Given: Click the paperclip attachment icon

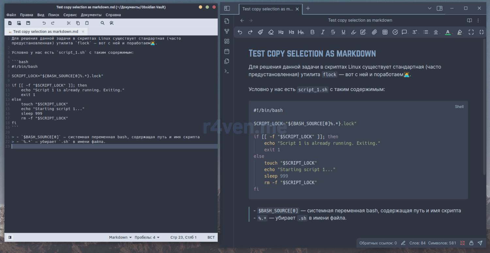Looking at the screenshot, I should 374,32.
